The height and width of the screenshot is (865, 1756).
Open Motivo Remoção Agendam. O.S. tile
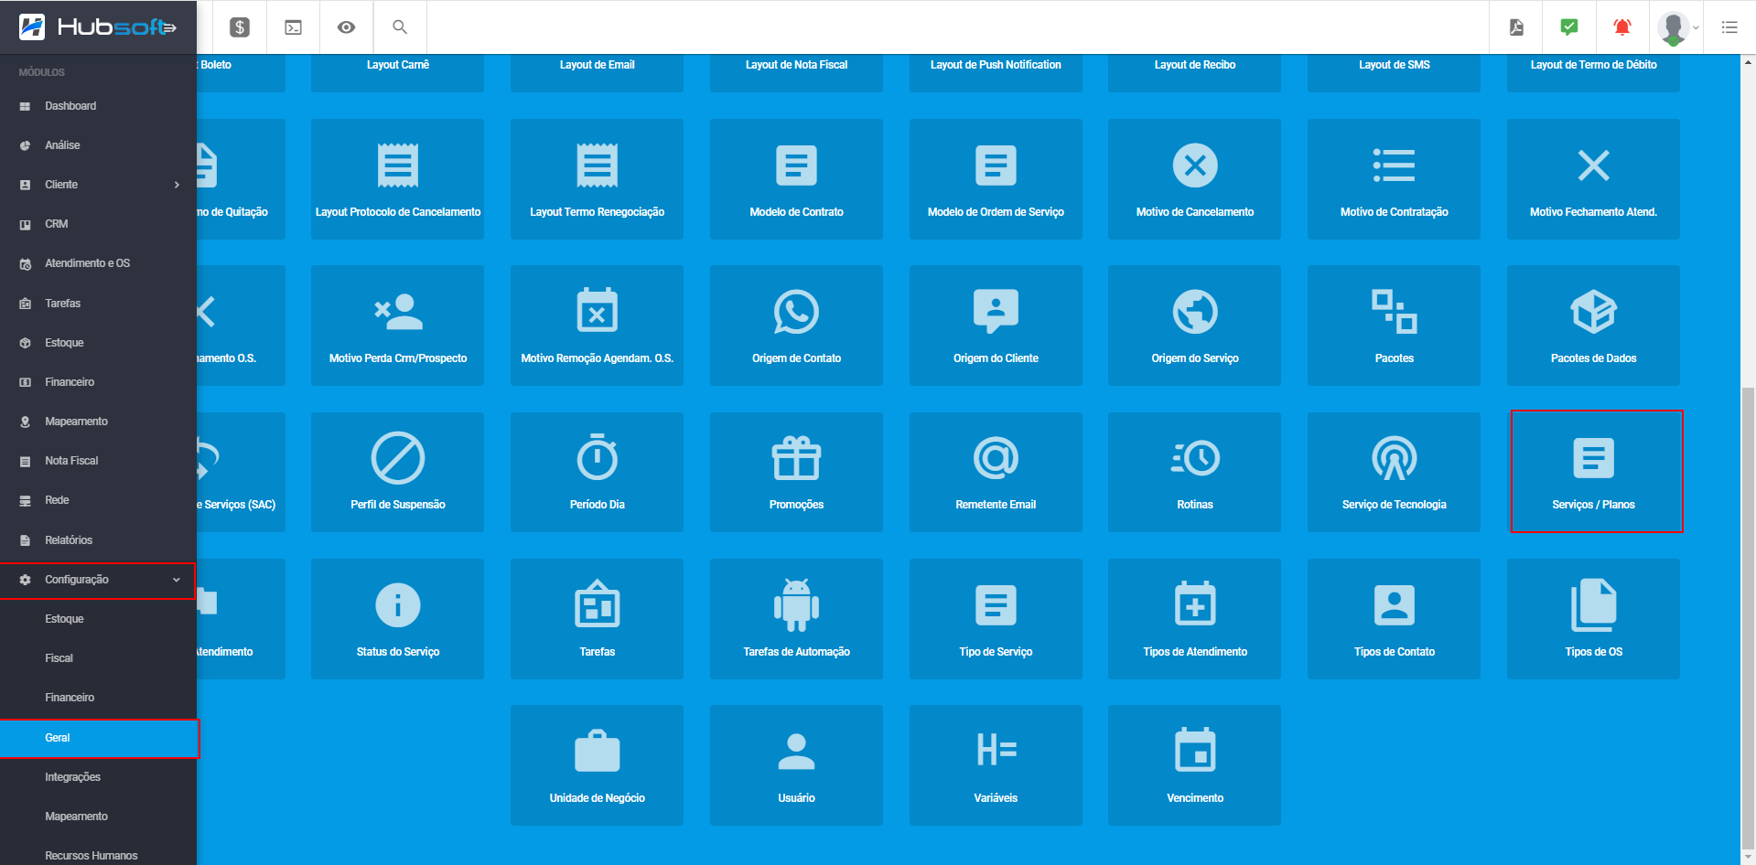598,326
